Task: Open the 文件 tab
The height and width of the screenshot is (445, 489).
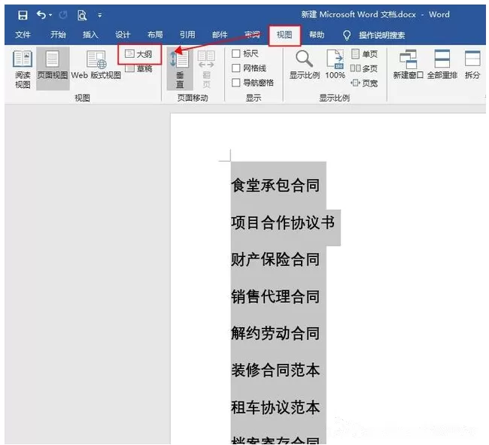Action: [23, 35]
